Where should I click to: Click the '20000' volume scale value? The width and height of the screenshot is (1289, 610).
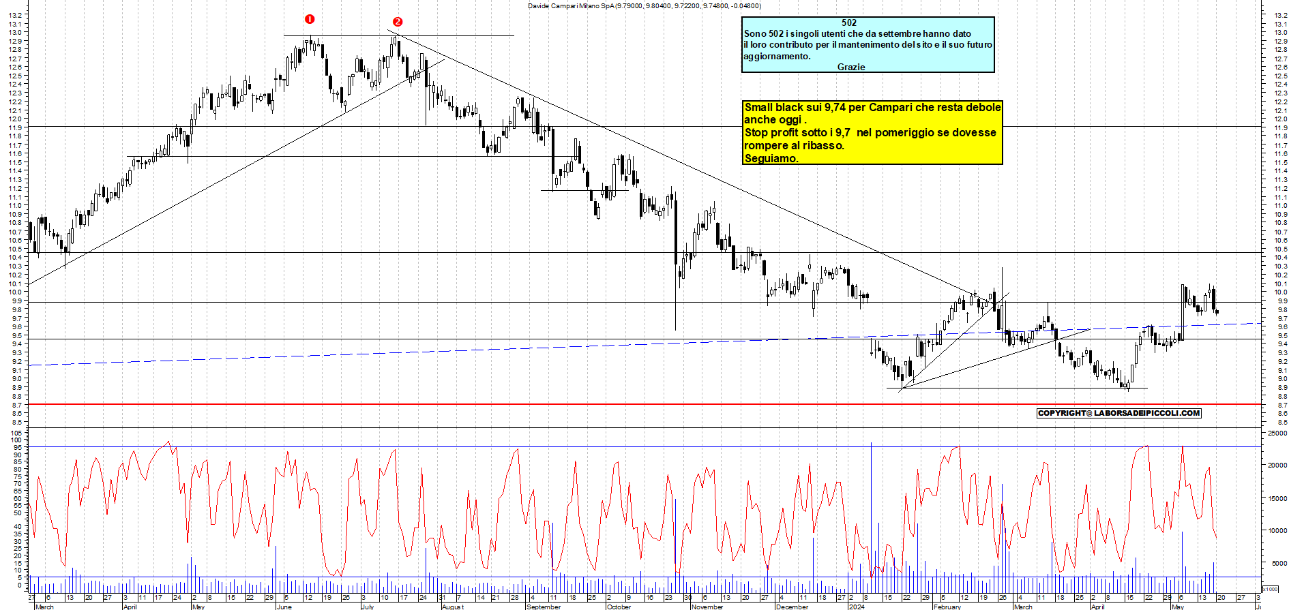[1277, 466]
